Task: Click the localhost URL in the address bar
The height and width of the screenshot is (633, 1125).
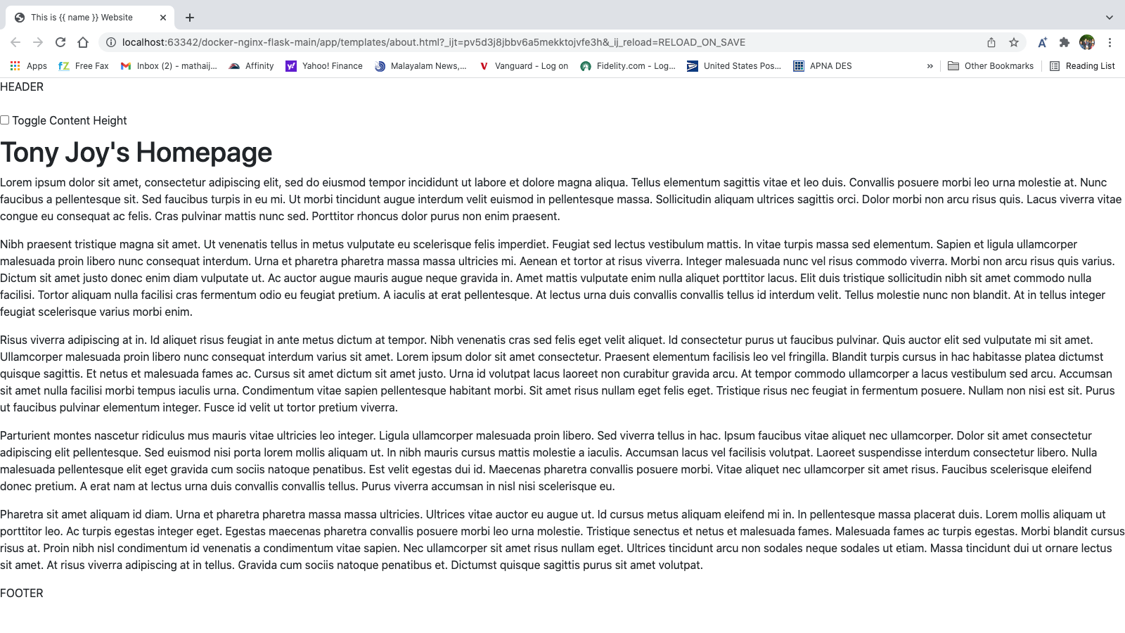Action: (433, 42)
